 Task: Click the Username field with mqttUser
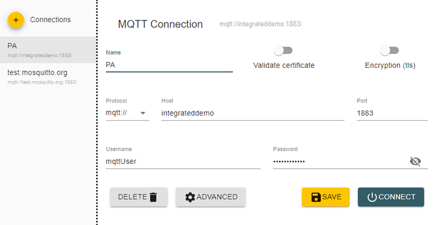(183, 162)
